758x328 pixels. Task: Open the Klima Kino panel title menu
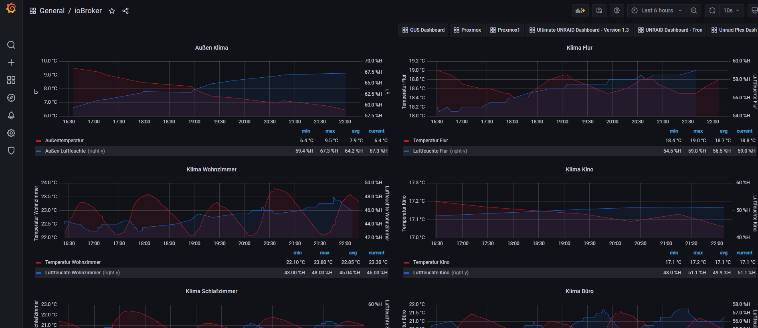(579, 169)
